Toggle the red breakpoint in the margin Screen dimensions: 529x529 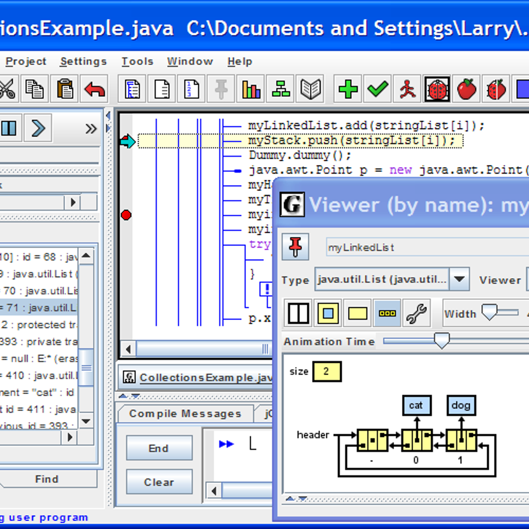tap(126, 215)
